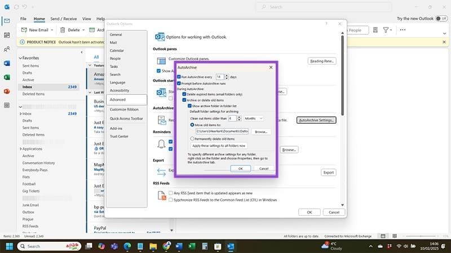Collapse the ribbon with the chevron
451x253 pixels.
444,34
